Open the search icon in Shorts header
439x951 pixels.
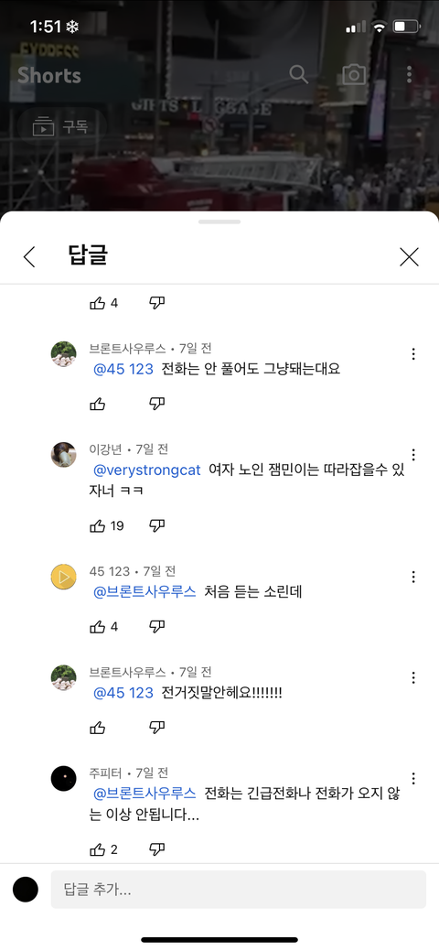[x=298, y=75]
